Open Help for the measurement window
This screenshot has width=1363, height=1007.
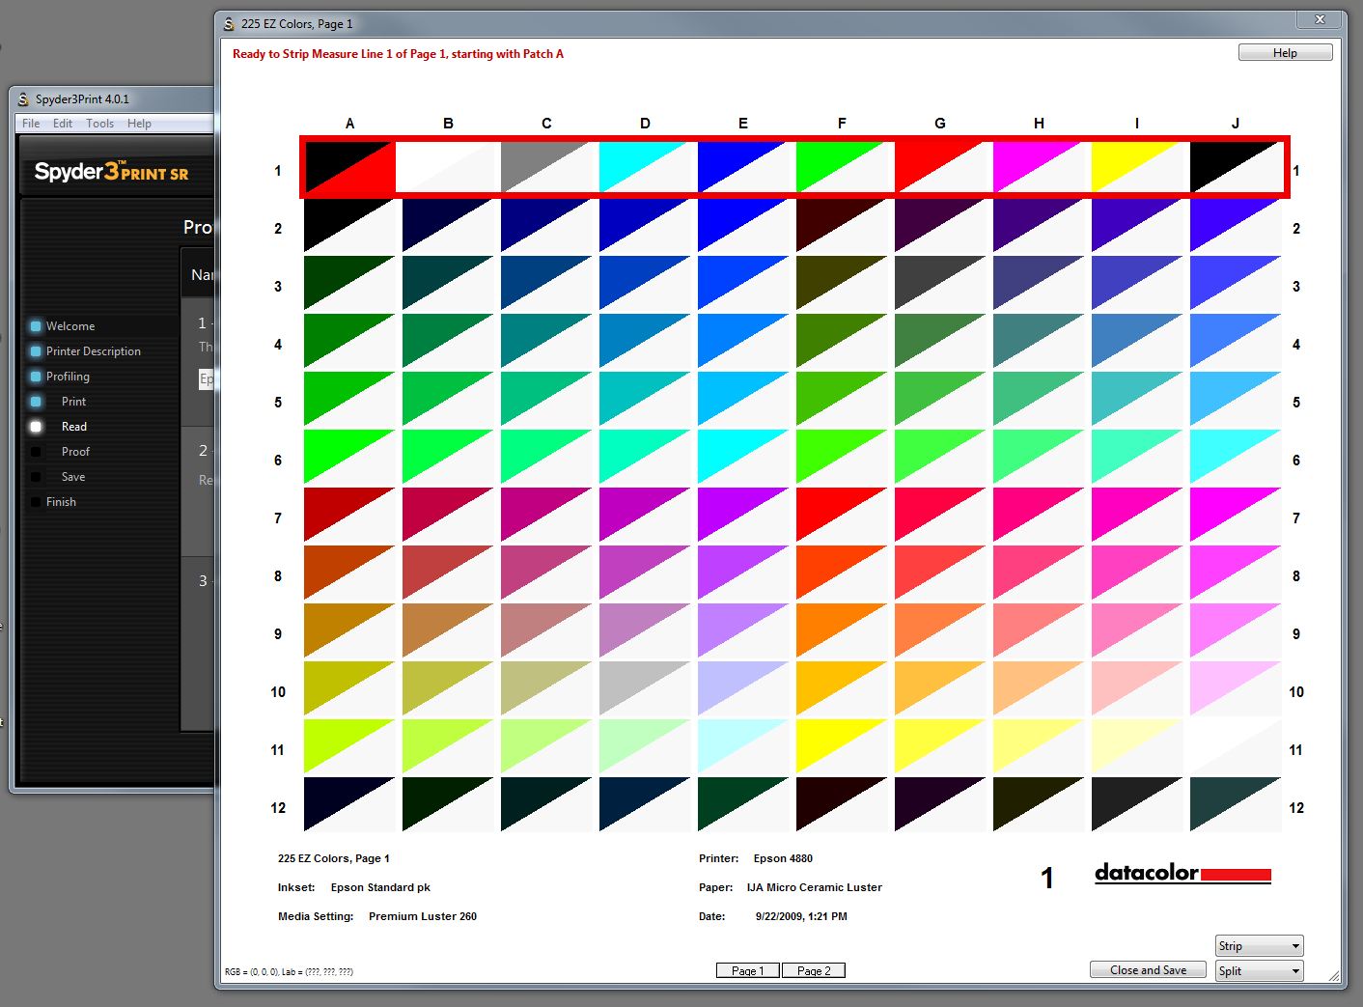pos(1284,52)
